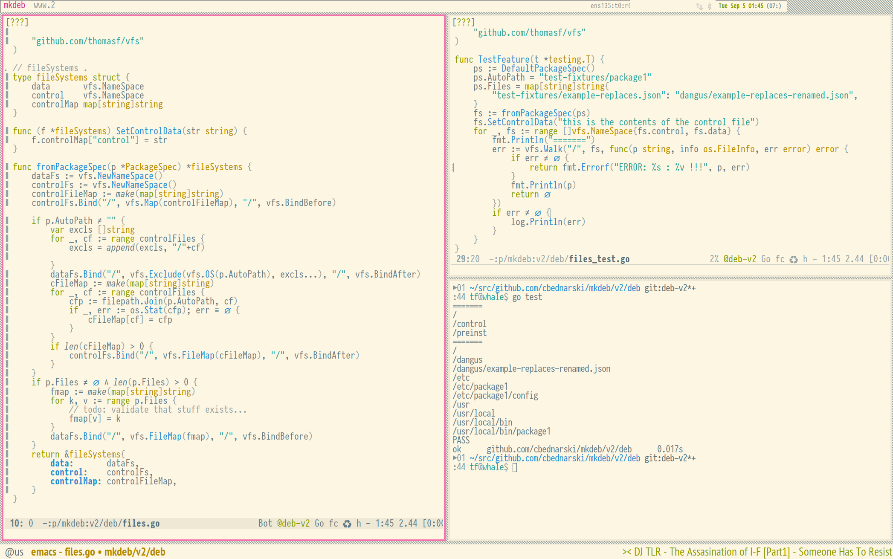The height and width of the screenshot is (559, 893).
Task: Click the files.go buffer name in modeline
Action: 141,523
